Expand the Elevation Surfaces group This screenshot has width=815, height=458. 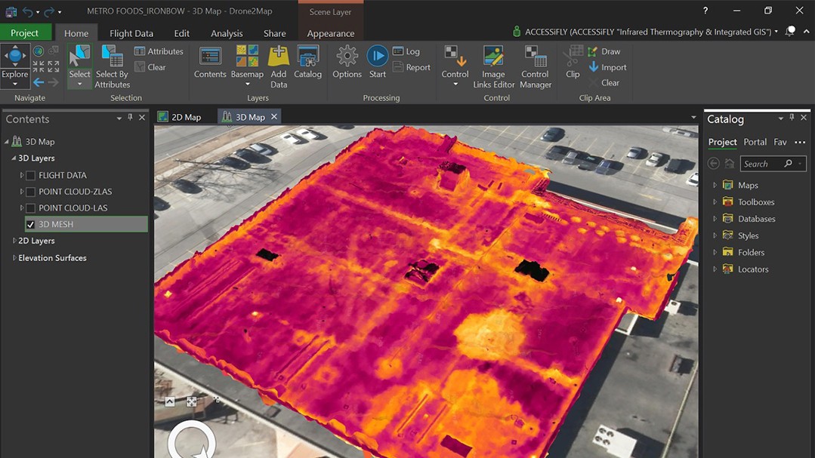click(x=14, y=258)
